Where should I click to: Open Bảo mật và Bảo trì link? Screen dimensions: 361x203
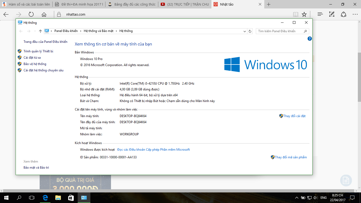click(x=36, y=168)
